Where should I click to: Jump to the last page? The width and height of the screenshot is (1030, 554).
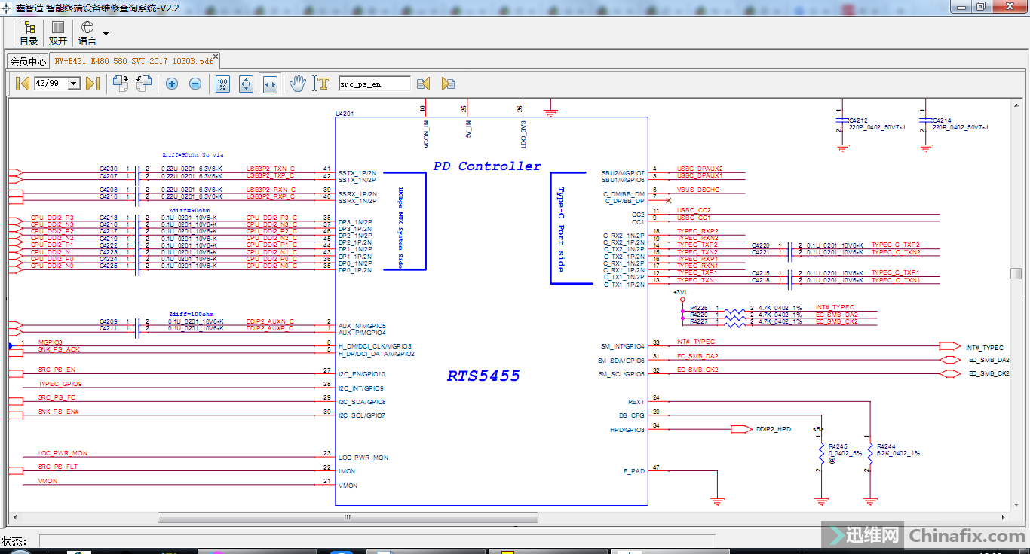point(93,84)
